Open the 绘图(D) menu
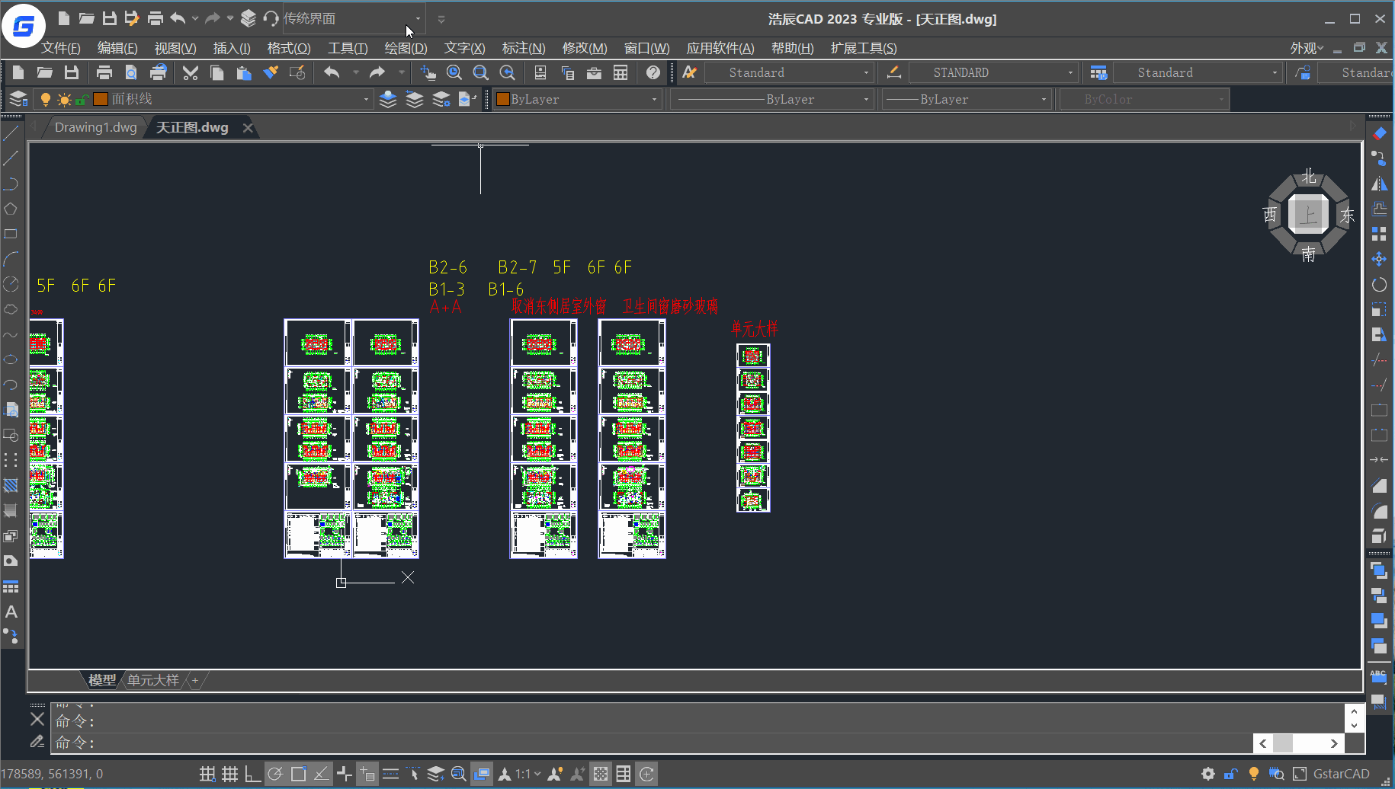This screenshot has width=1395, height=789. point(406,49)
